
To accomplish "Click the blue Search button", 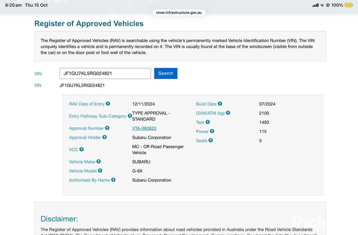I will tap(166, 73).
